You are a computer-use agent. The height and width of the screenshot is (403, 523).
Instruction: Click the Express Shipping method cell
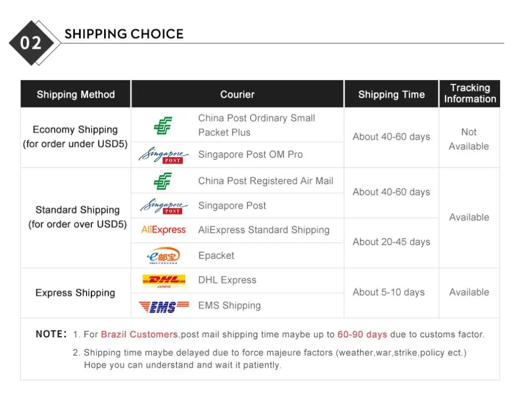tap(75, 292)
